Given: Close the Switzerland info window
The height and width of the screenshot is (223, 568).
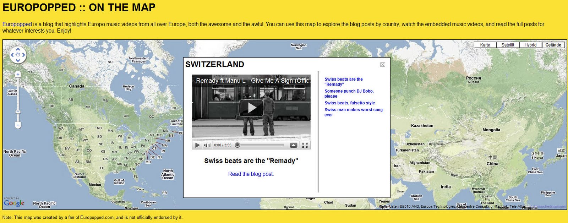Looking at the screenshot, I should point(383,64).
